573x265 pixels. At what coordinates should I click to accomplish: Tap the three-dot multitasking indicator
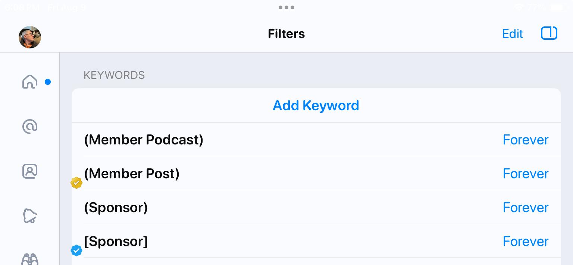click(286, 7)
